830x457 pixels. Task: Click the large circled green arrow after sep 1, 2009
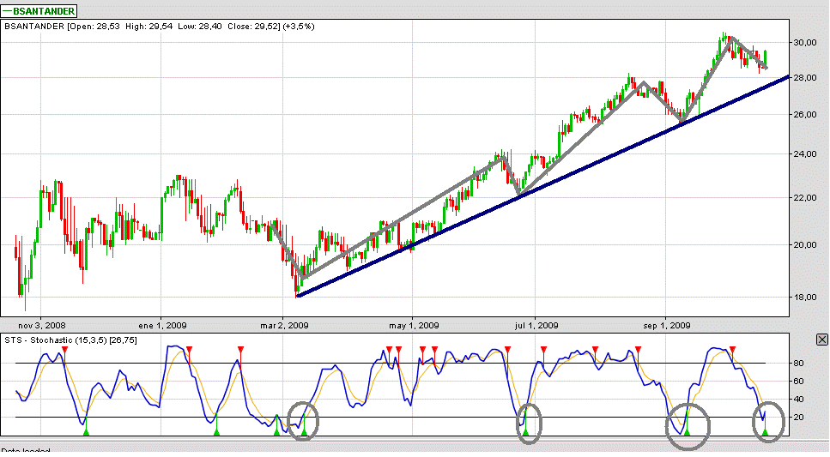tap(687, 431)
